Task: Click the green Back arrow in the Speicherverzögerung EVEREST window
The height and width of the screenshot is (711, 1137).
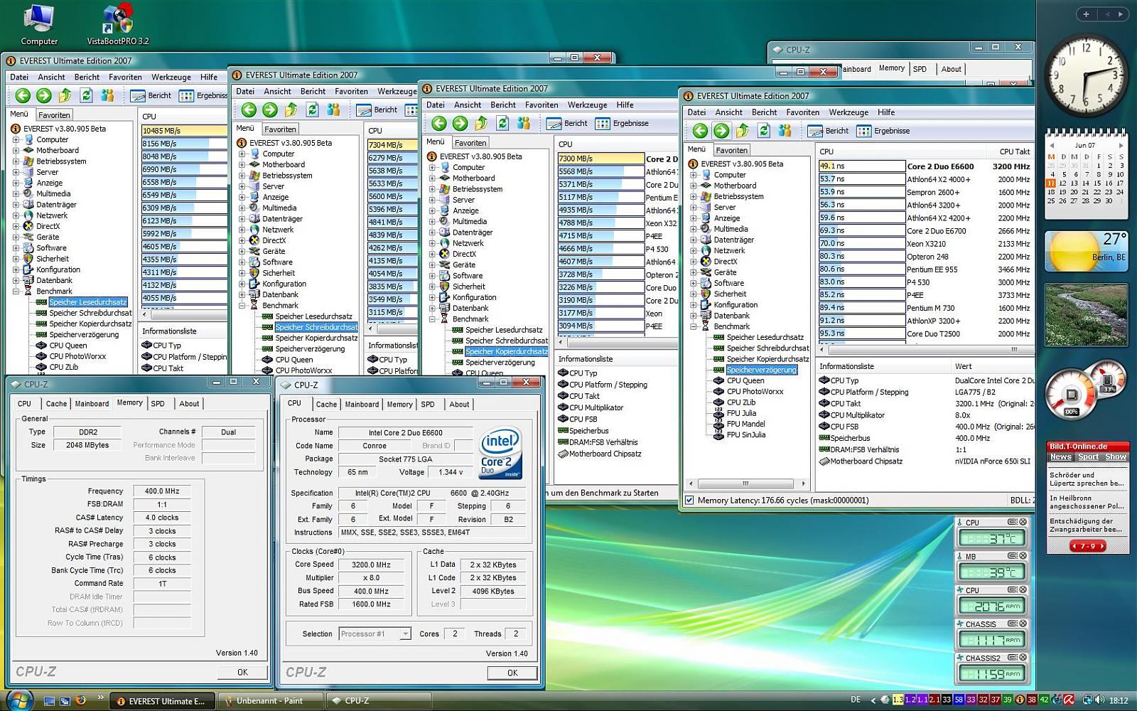Action: 700,131
